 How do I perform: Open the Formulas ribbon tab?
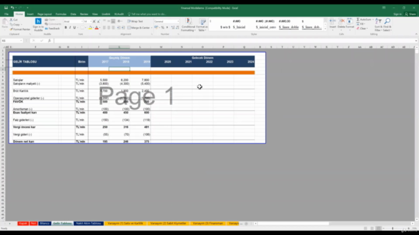[61, 14]
